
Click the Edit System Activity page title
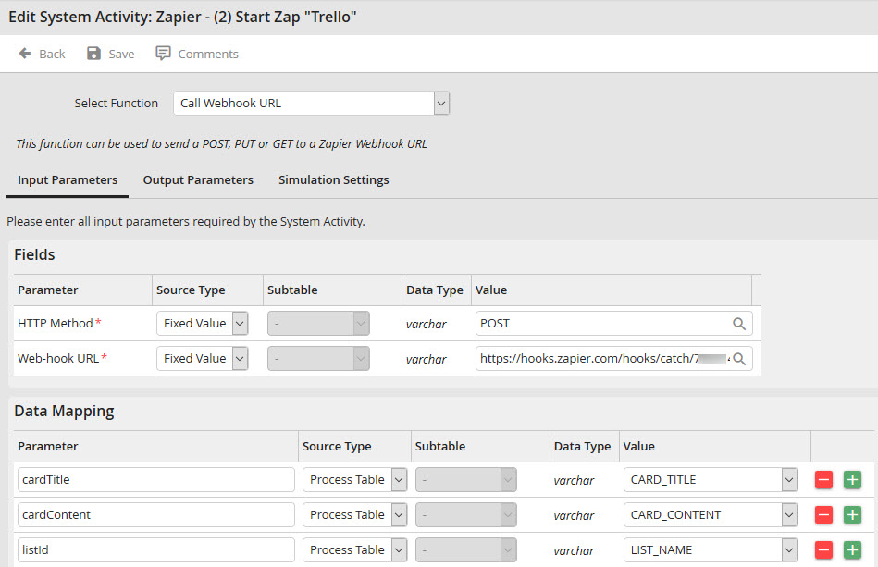182,18
